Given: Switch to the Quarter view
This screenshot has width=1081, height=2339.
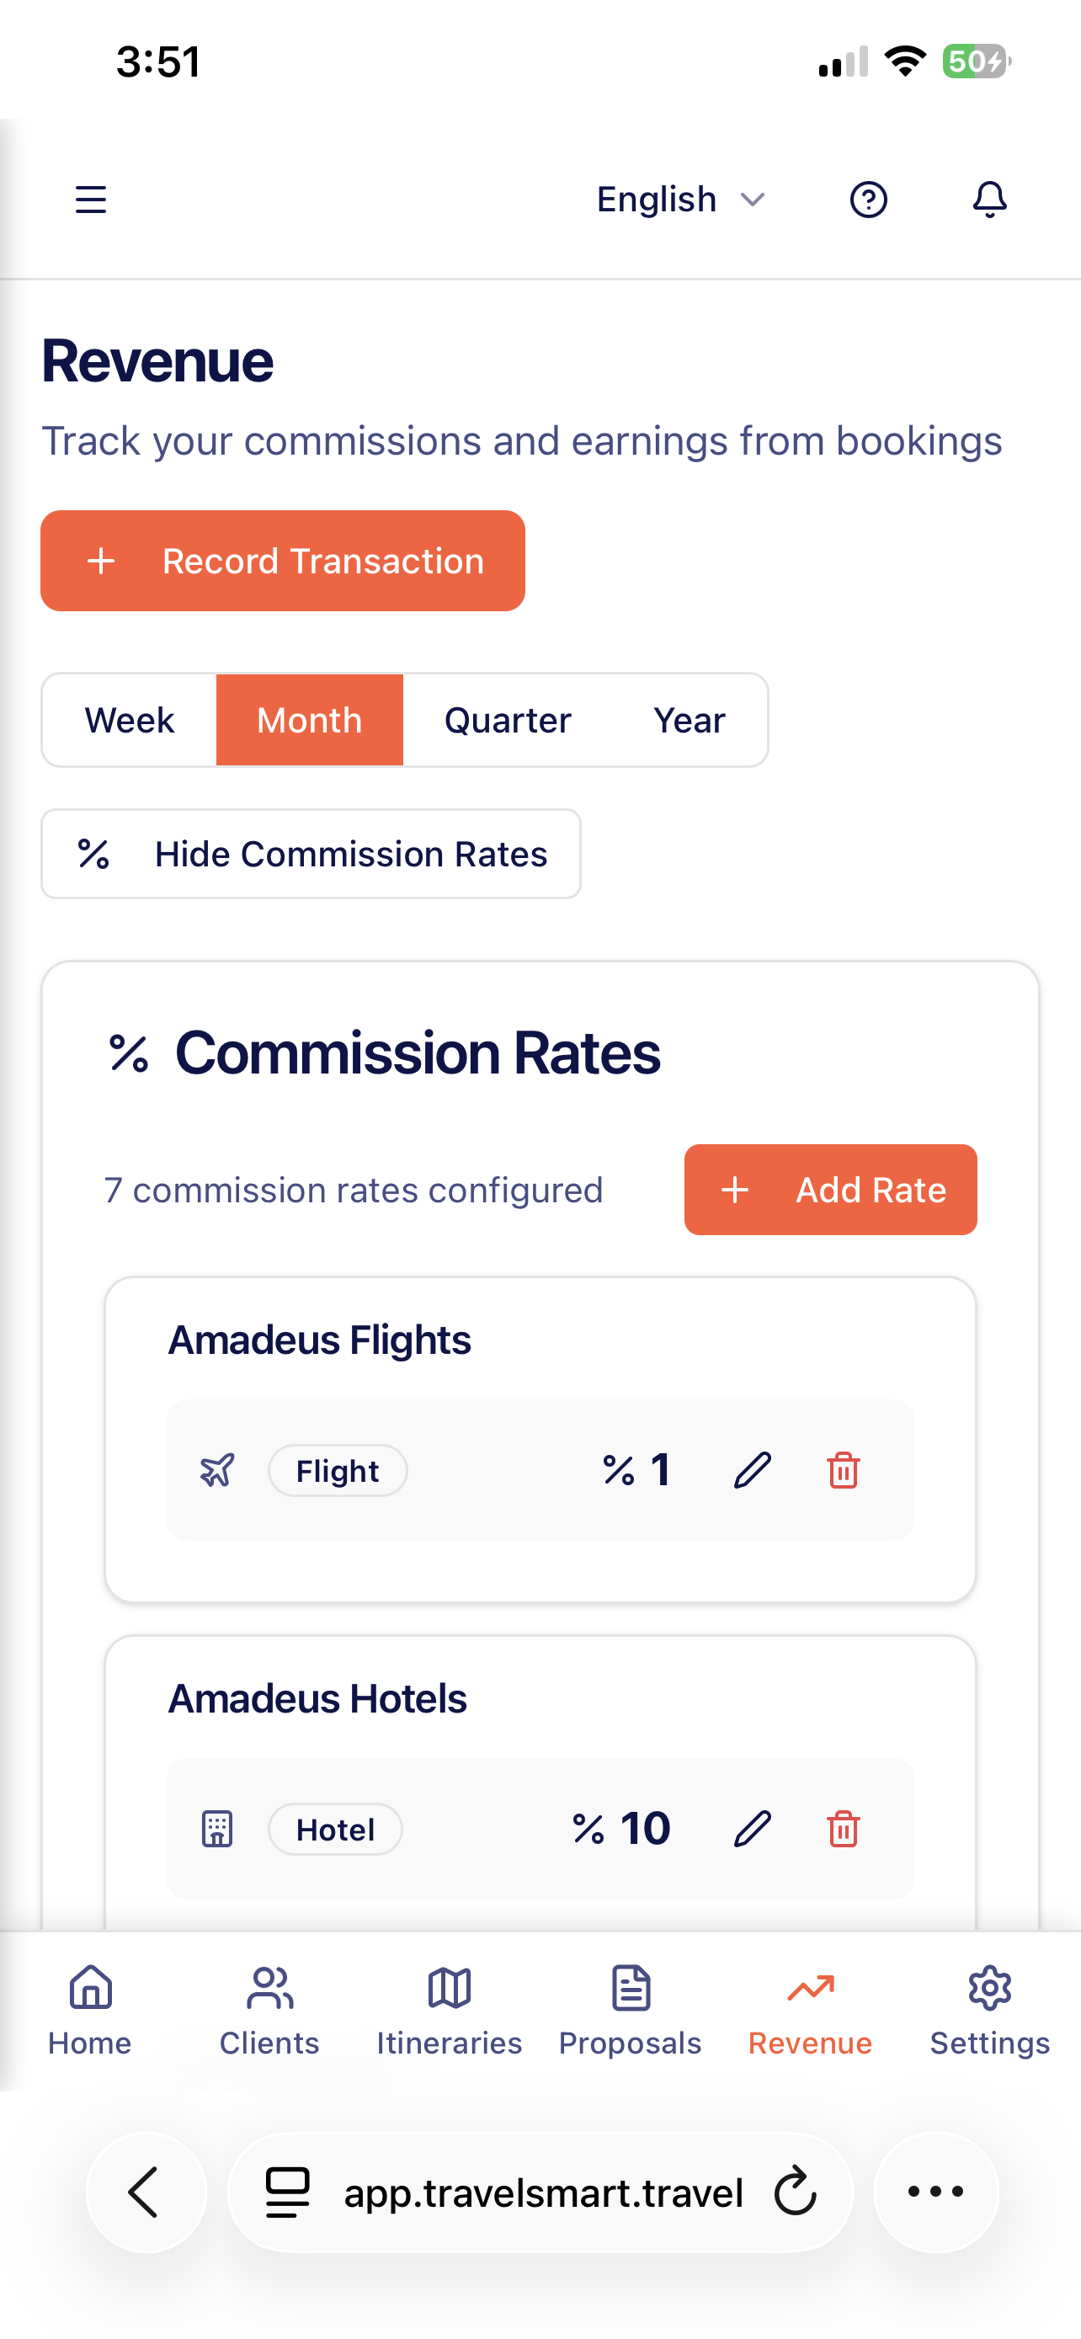Looking at the screenshot, I should pos(508,719).
